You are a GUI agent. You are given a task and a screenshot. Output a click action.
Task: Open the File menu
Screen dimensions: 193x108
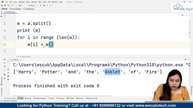coord(7,2)
